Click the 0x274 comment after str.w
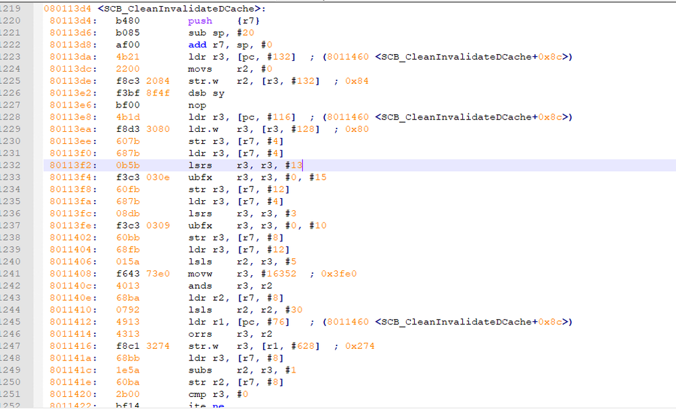The image size is (676, 409). [359, 346]
